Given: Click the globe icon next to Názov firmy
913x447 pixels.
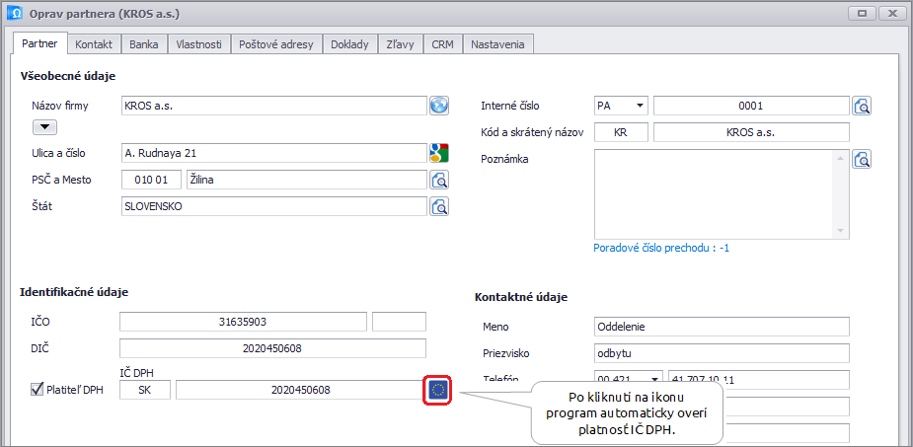Looking at the screenshot, I should coord(439,106).
